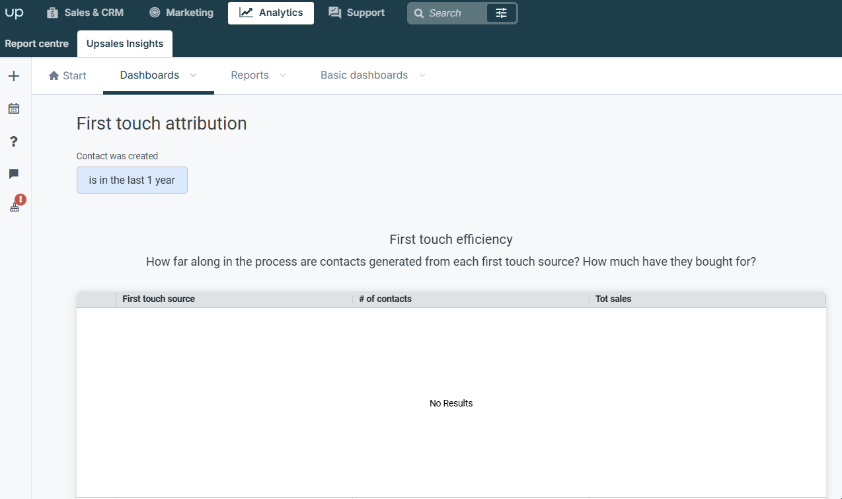The image size is (842, 499).
Task: Expand the Basic dashboards dropdown chevron
Action: point(422,75)
